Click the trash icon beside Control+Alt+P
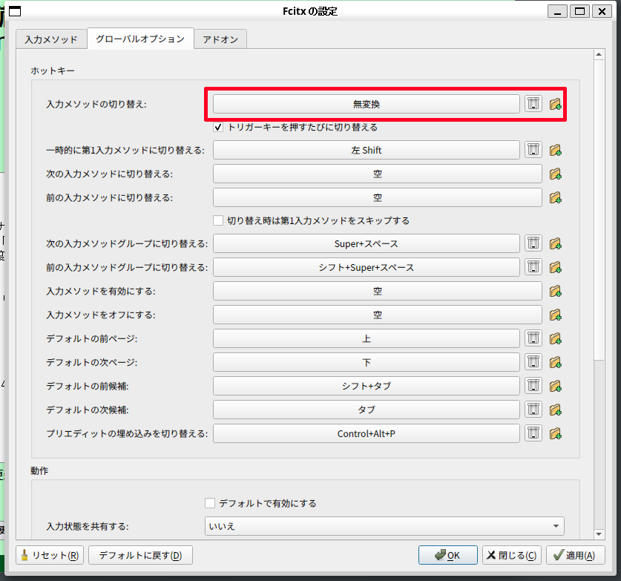Viewport: 621px width, 581px height. (x=533, y=433)
